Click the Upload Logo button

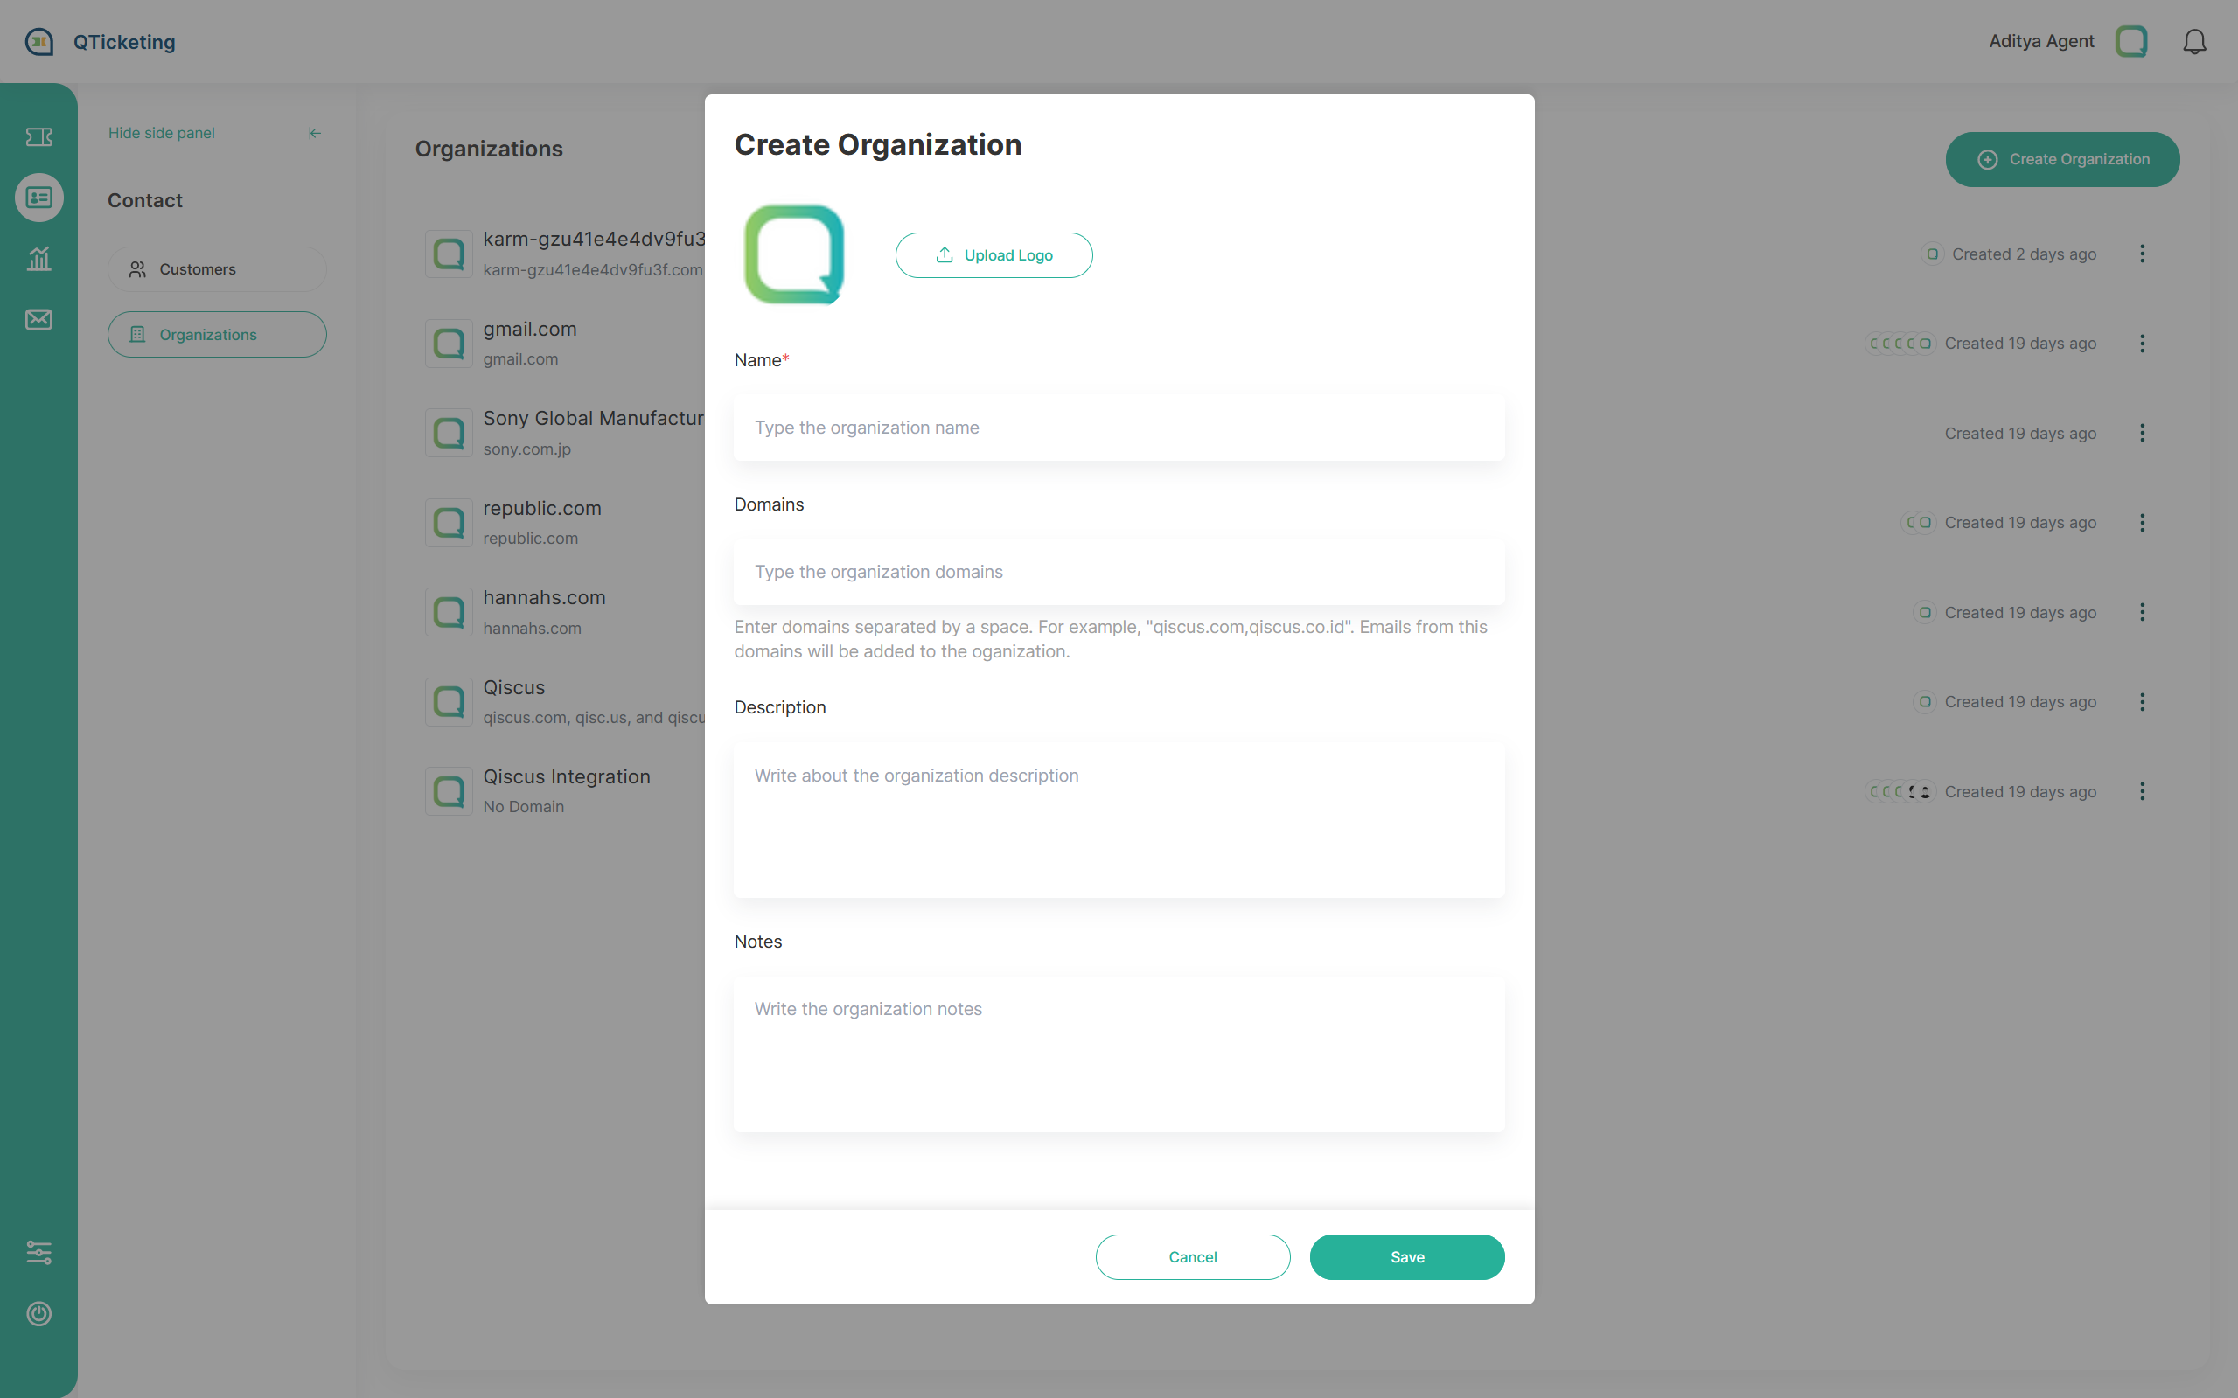[x=994, y=255]
